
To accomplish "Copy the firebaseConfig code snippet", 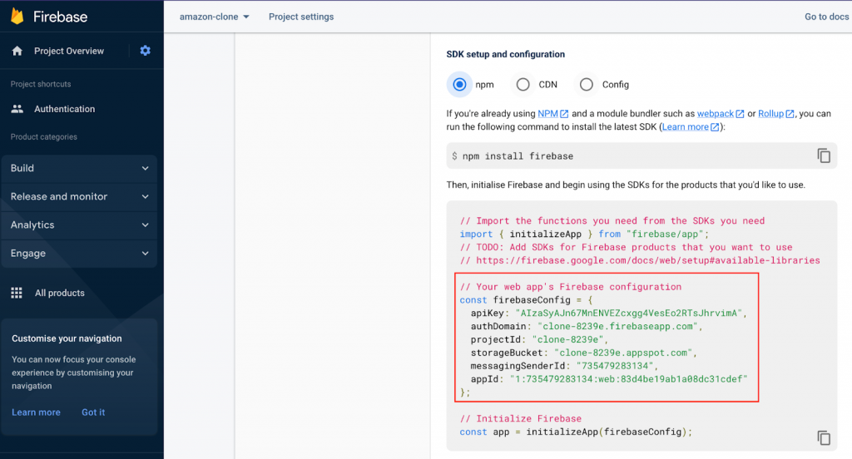I will click(x=824, y=438).
